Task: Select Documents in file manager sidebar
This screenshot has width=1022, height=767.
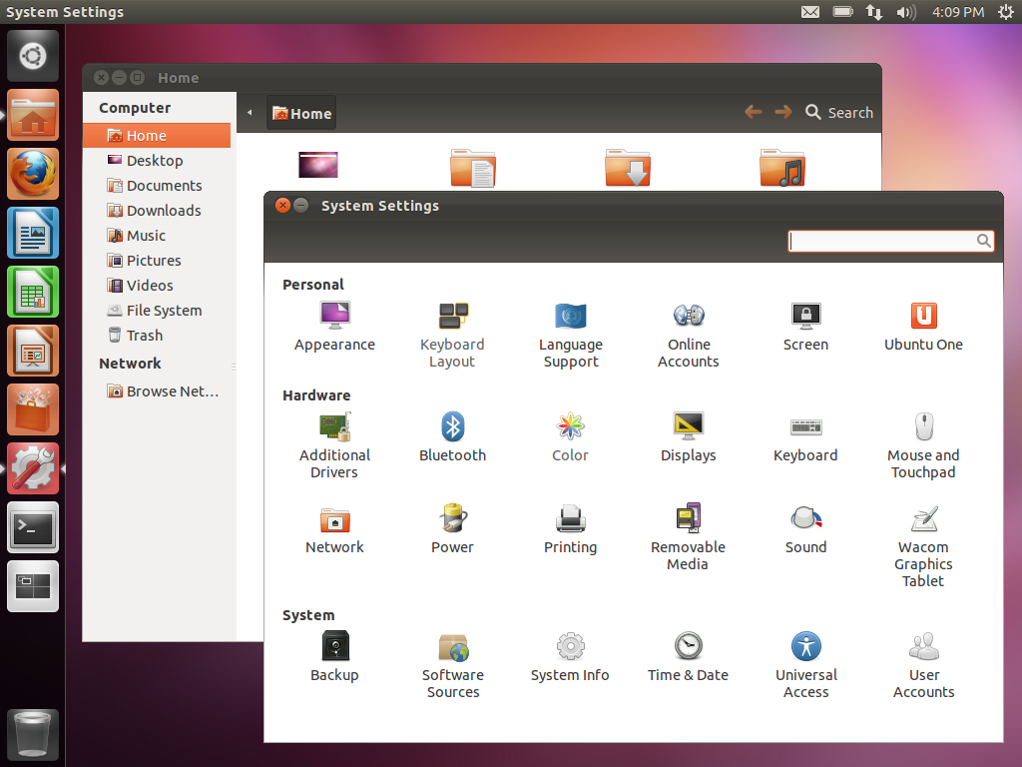Action: pos(157,185)
